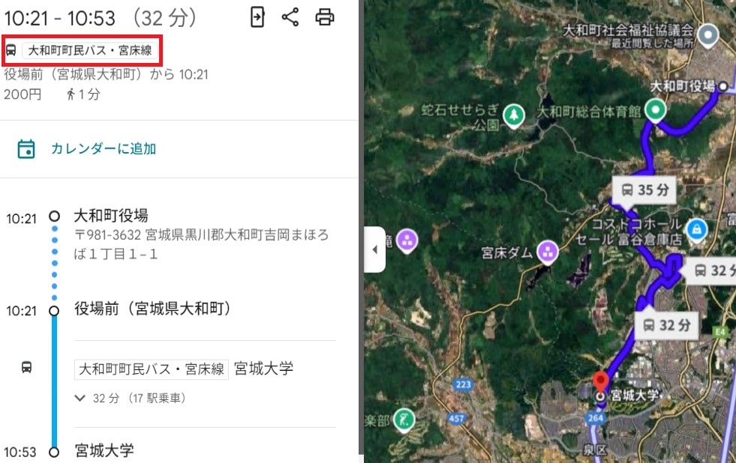Click the 大和町町民バス・宮床線 badge in red box
Viewport: 736px width, 463px height.
[89, 50]
